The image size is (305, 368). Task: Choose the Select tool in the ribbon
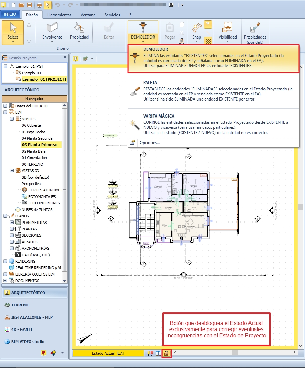click(13, 32)
